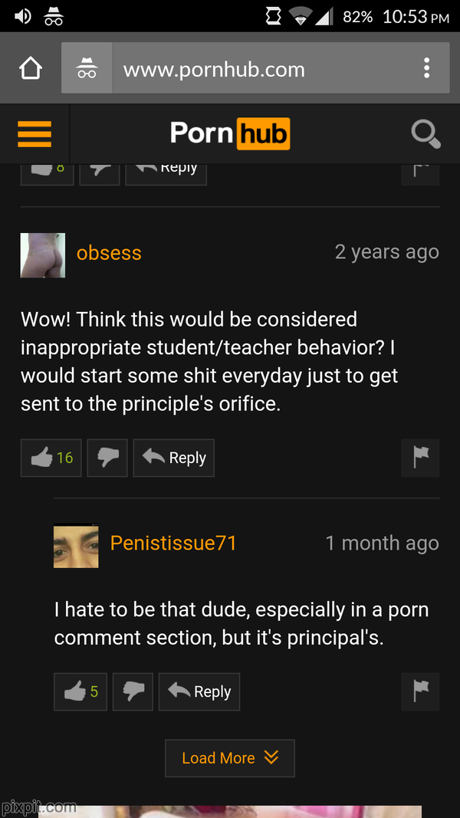Tap the search magnifier icon
Viewport: 460px width, 818px height.
point(426,134)
